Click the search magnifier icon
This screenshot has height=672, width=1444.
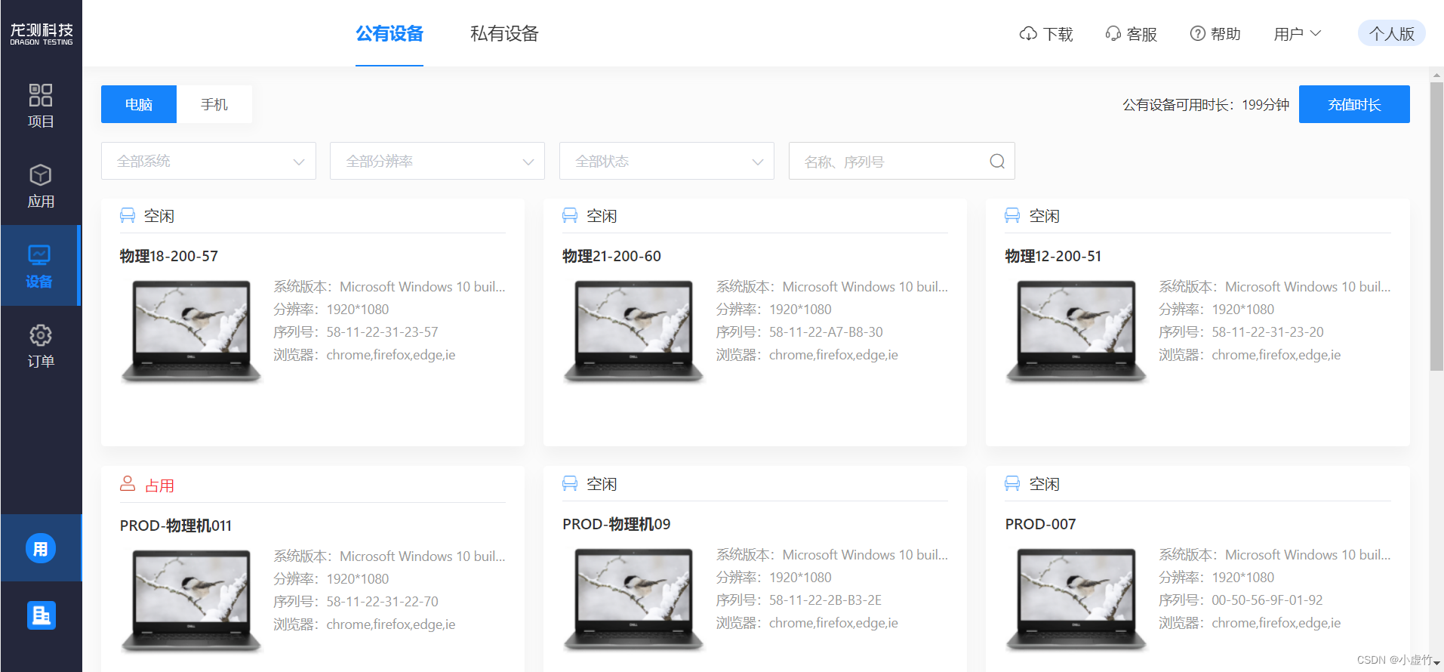[x=997, y=161]
